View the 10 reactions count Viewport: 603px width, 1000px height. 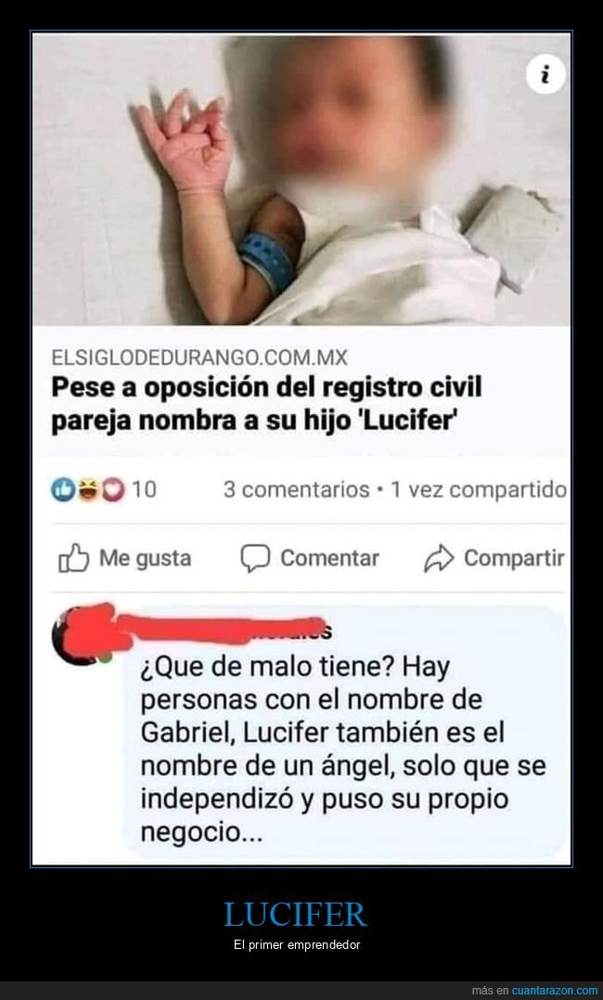click(145, 490)
